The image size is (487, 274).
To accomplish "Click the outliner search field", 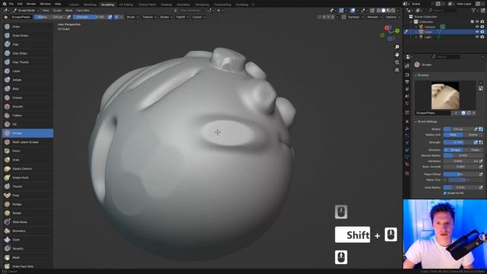I will pos(443,10).
